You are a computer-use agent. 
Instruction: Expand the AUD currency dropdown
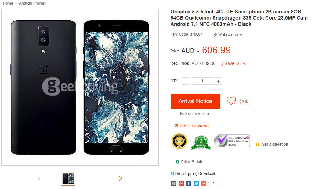click(190, 51)
